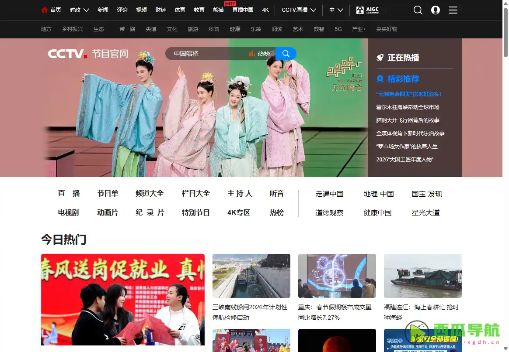This screenshot has height=352, width=509.
Task: Click the 热榜 bar chart icon in search box
Action: (251, 53)
